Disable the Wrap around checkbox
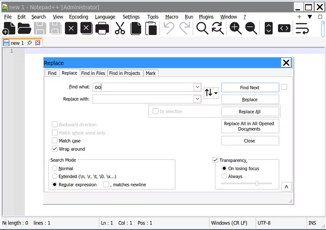Image resolution: width=326 pixels, height=230 pixels. point(55,149)
